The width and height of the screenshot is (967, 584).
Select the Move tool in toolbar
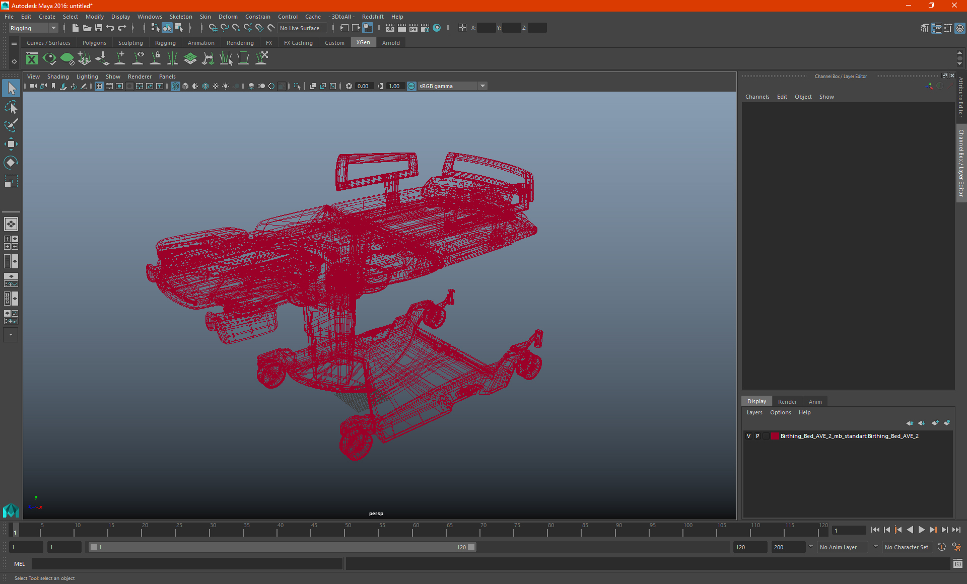(x=11, y=143)
